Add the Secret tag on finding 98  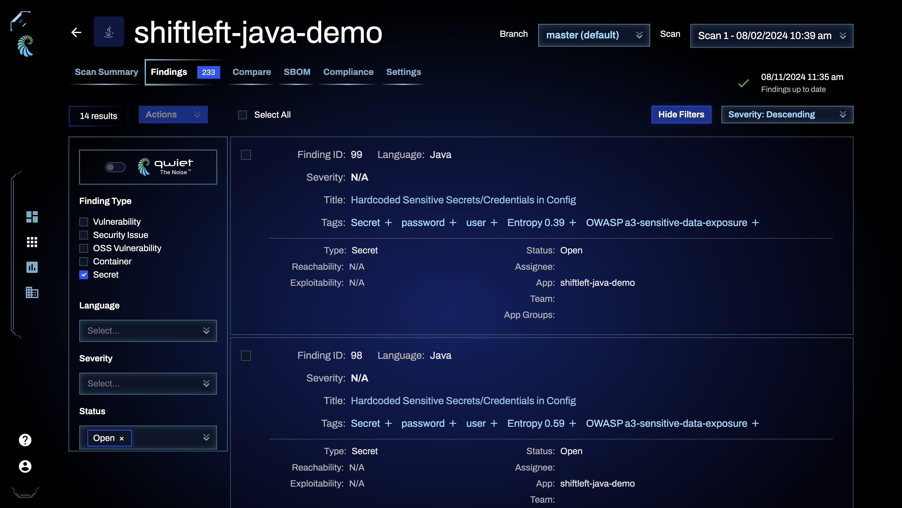point(388,424)
